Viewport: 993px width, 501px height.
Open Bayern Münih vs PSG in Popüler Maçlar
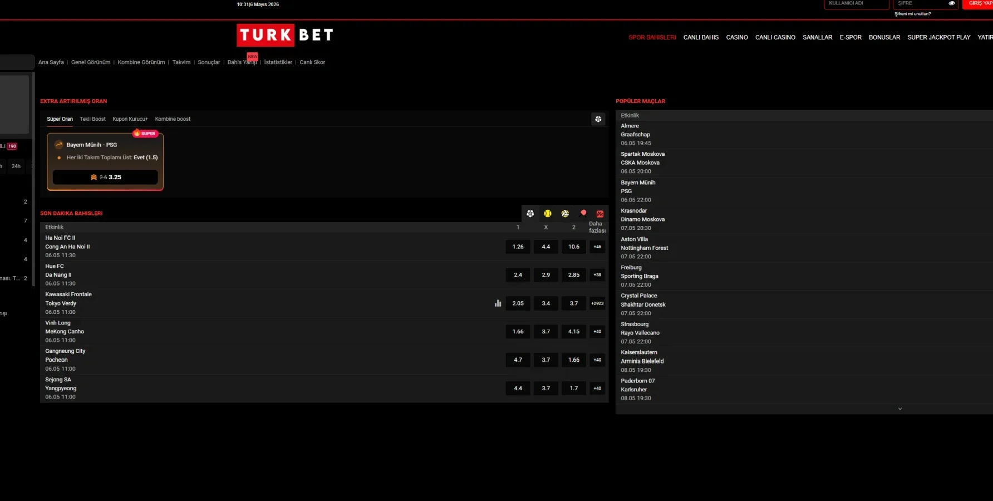pos(804,191)
